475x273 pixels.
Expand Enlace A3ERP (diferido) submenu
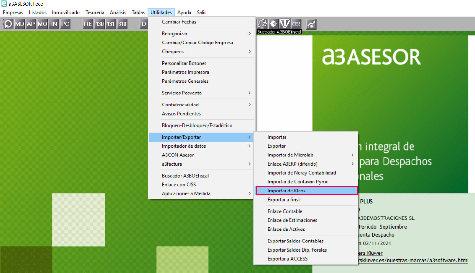[306, 164]
